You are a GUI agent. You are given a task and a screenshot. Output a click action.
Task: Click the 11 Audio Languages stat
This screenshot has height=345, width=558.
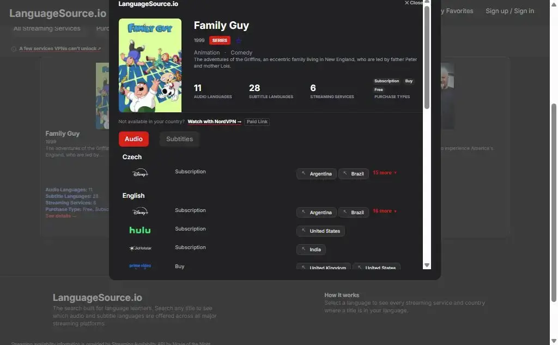pyautogui.click(x=213, y=91)
